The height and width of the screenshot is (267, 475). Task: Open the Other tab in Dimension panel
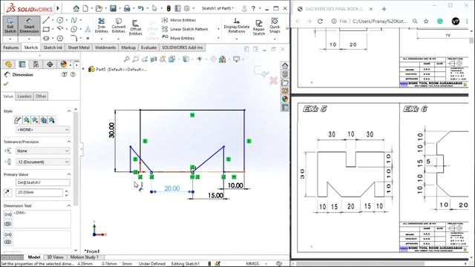[x=41, y=96]
